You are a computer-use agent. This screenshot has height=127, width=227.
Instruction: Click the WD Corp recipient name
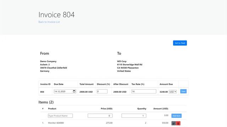122,61
